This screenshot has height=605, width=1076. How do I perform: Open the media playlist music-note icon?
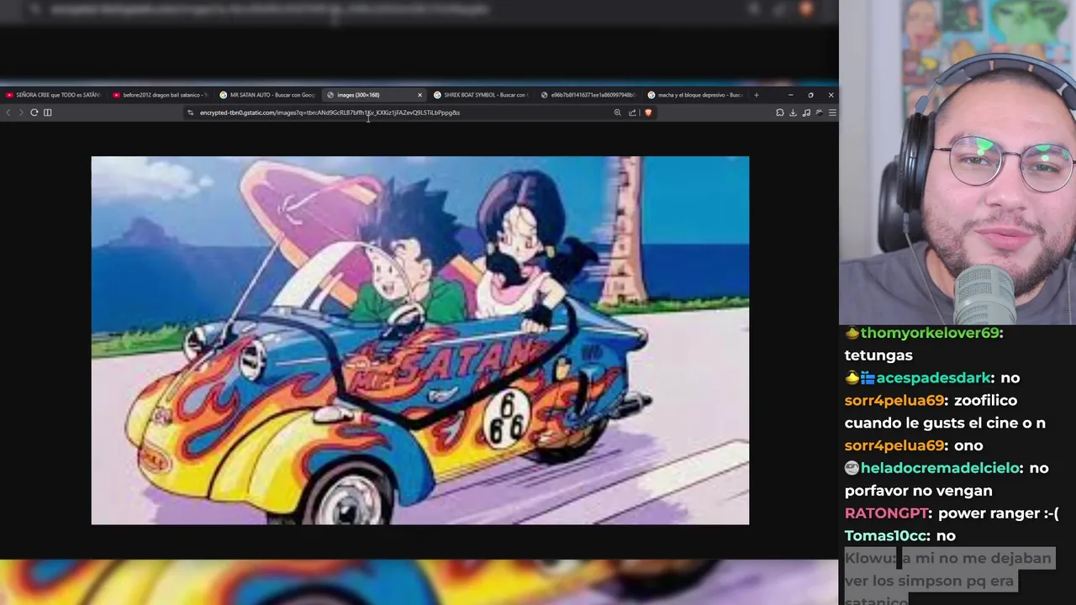[806, 113]
